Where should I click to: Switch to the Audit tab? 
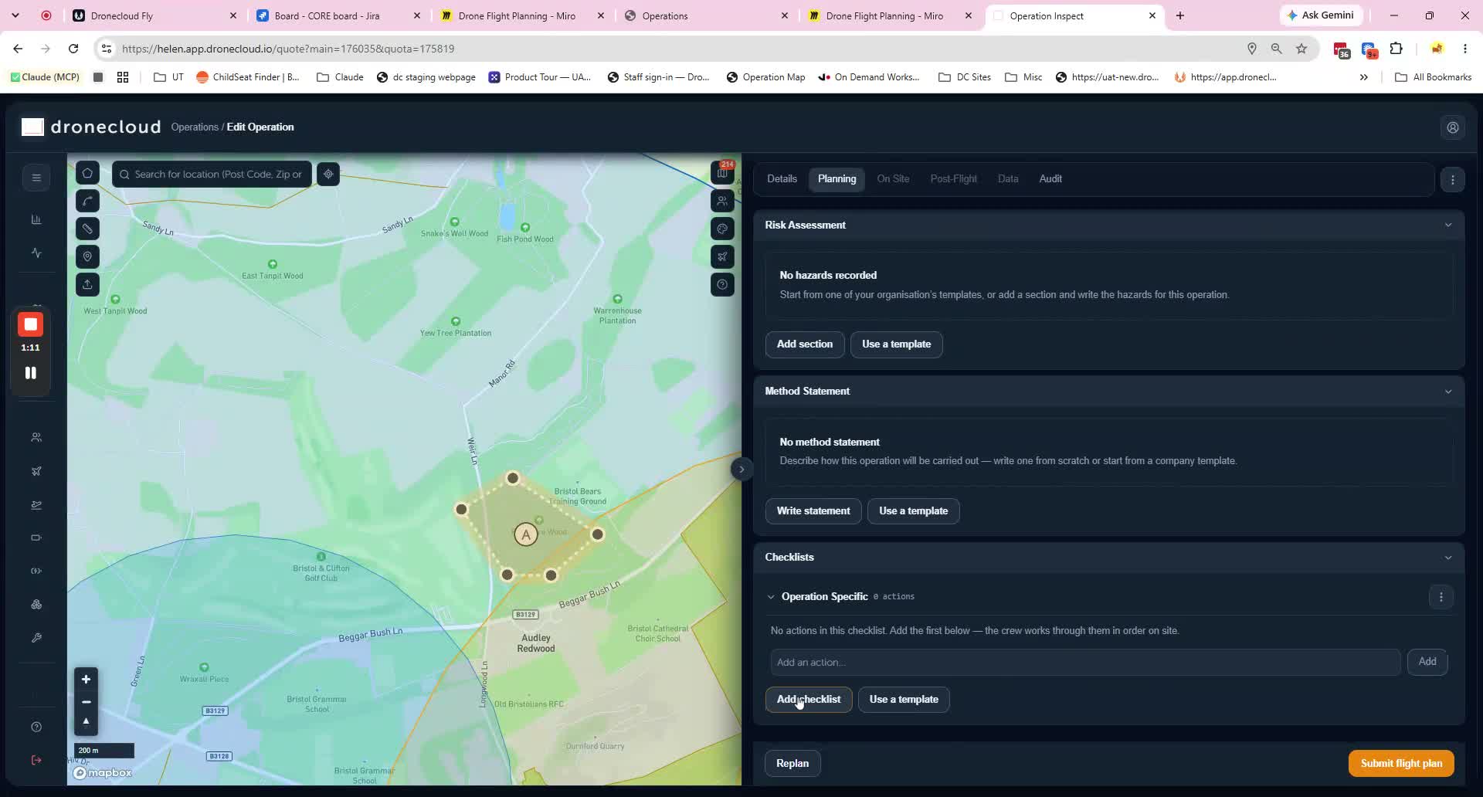[x=1050, y=179]
